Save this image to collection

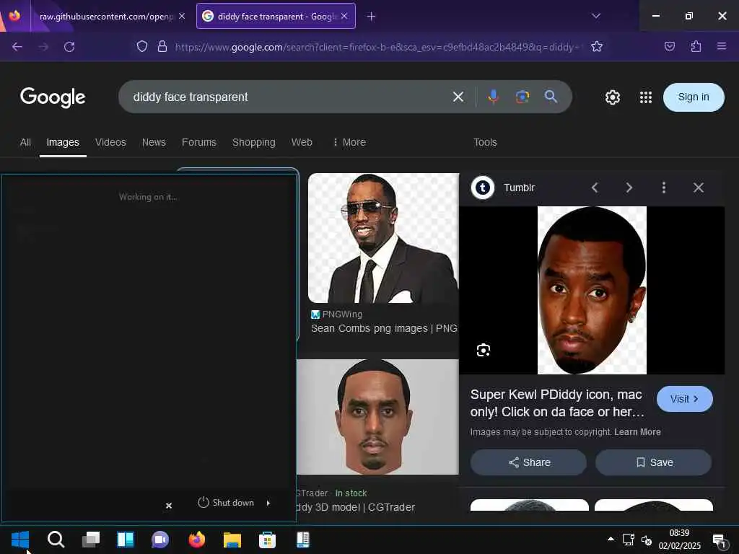point(654,462)
